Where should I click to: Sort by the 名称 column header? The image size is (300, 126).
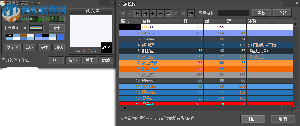pos(161,21)
